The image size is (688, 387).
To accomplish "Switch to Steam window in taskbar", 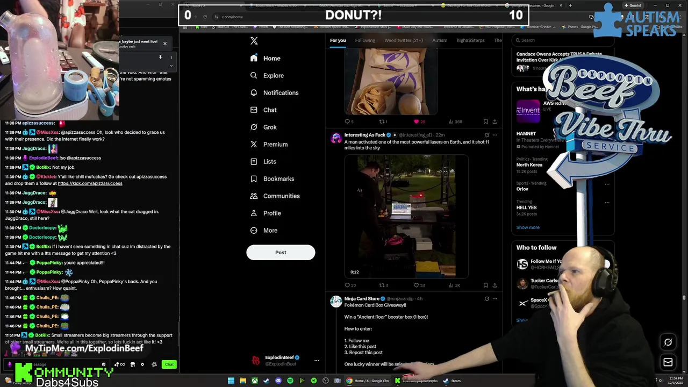I will coord(451,381).
